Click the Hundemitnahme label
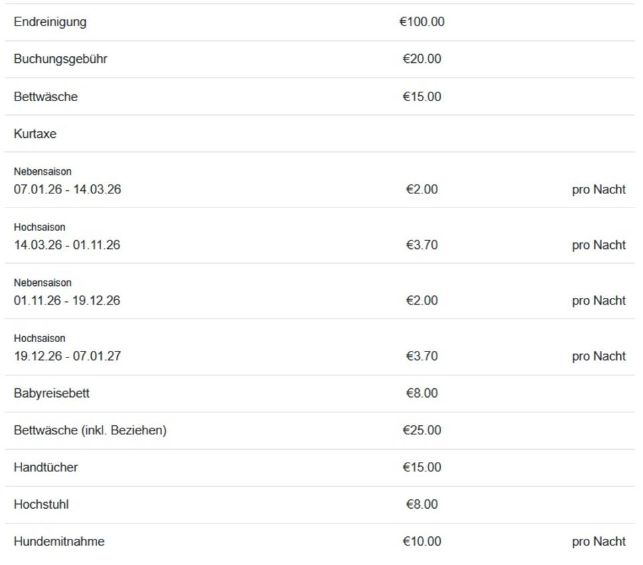This screenshot has width=643, height=565. coord(59,542)
